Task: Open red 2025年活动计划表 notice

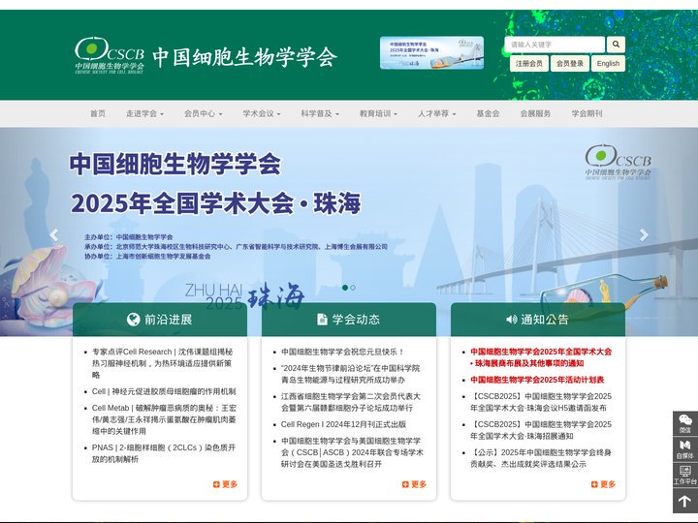Action: (x=537, y=380)
